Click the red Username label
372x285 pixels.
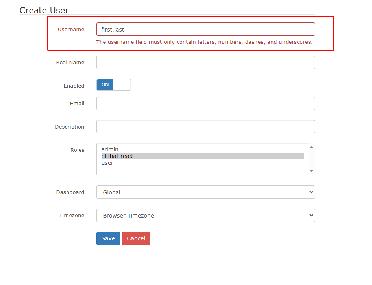(71, 29)
